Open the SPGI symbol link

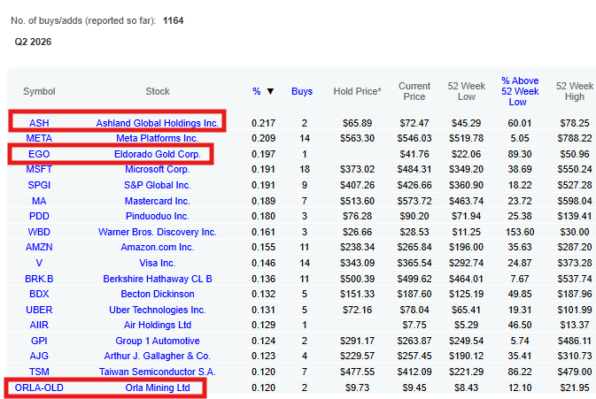39,186
